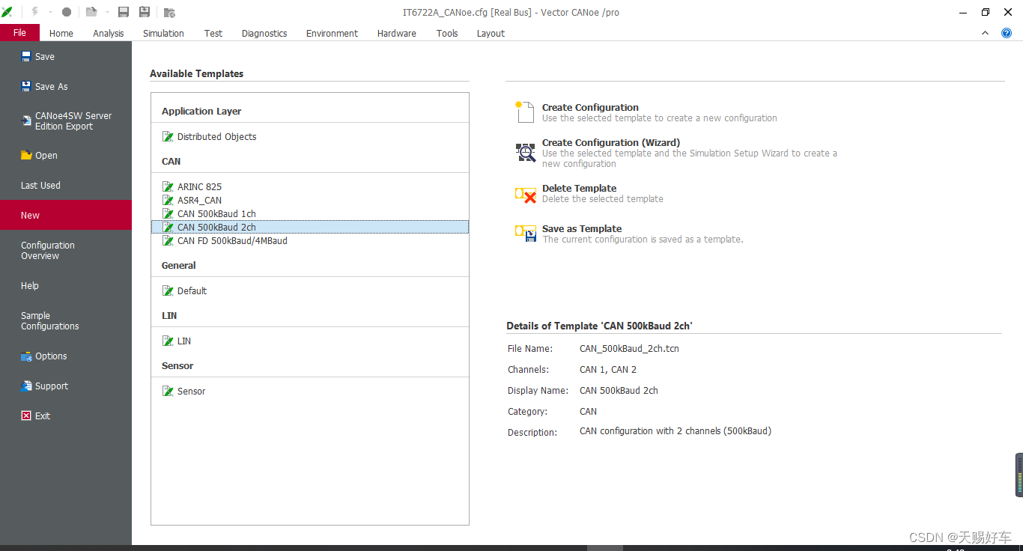Click the CANoe application logo icon
The height and width of the screenshot is (551, 1023).
(x=7, y=12)
